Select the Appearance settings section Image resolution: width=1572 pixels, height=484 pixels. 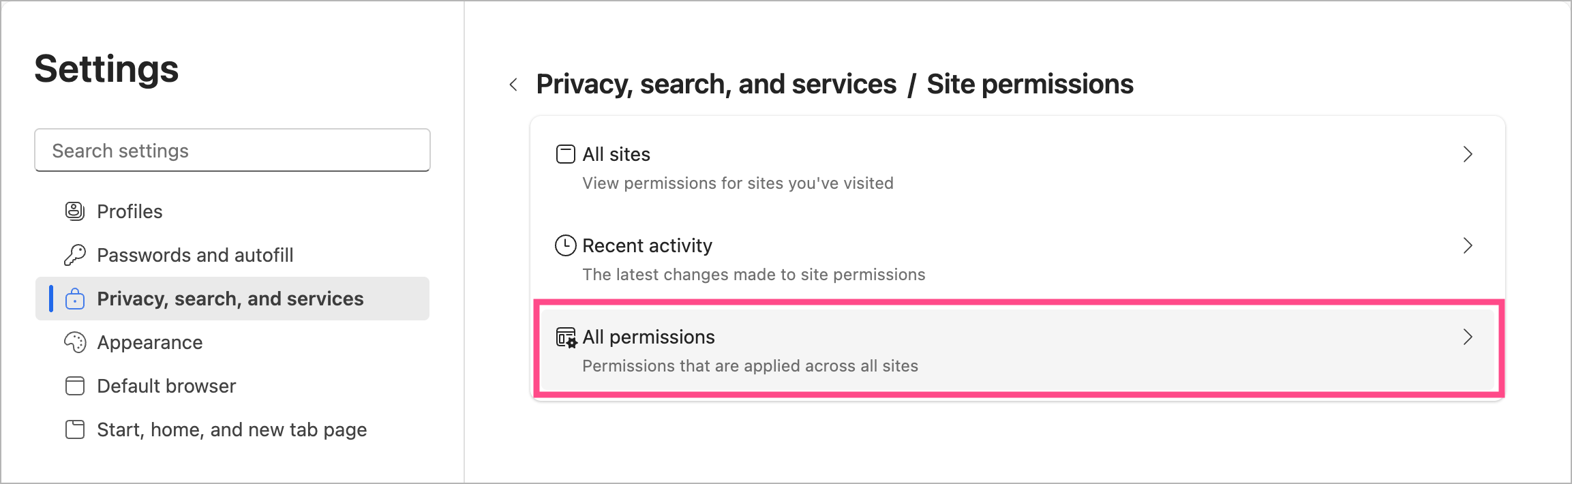150,342
